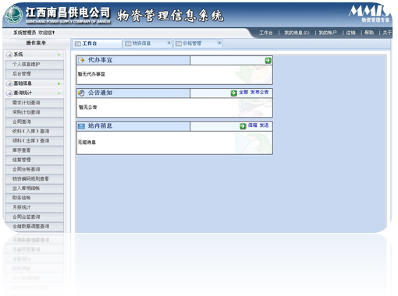Collapse the 查询统计 menu section
Image resolution: width=398 pixels, height=296 pixels.
point(59,93)
